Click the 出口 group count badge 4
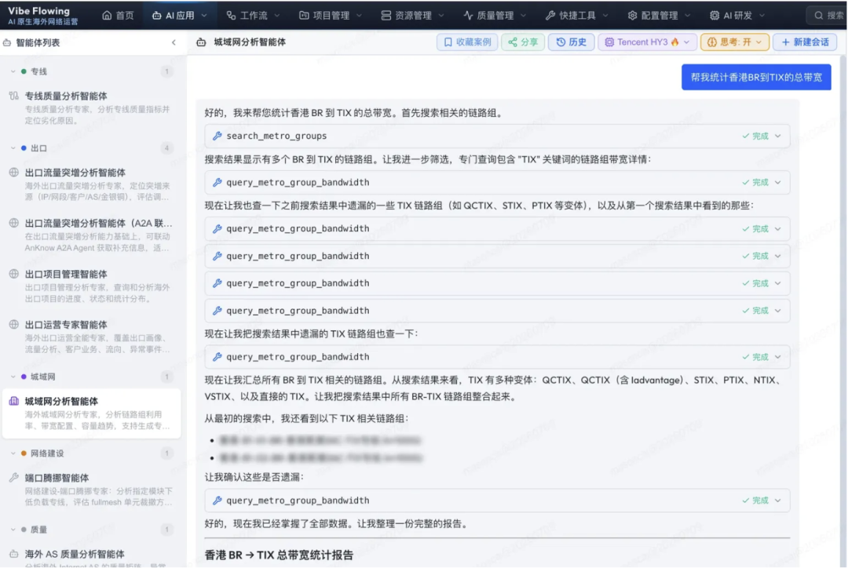 click(x=166, y=147)
